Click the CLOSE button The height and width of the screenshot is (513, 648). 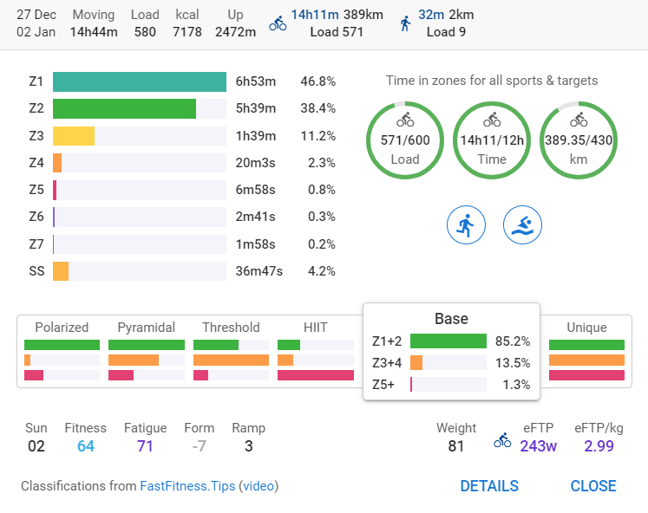click(593, 486)
